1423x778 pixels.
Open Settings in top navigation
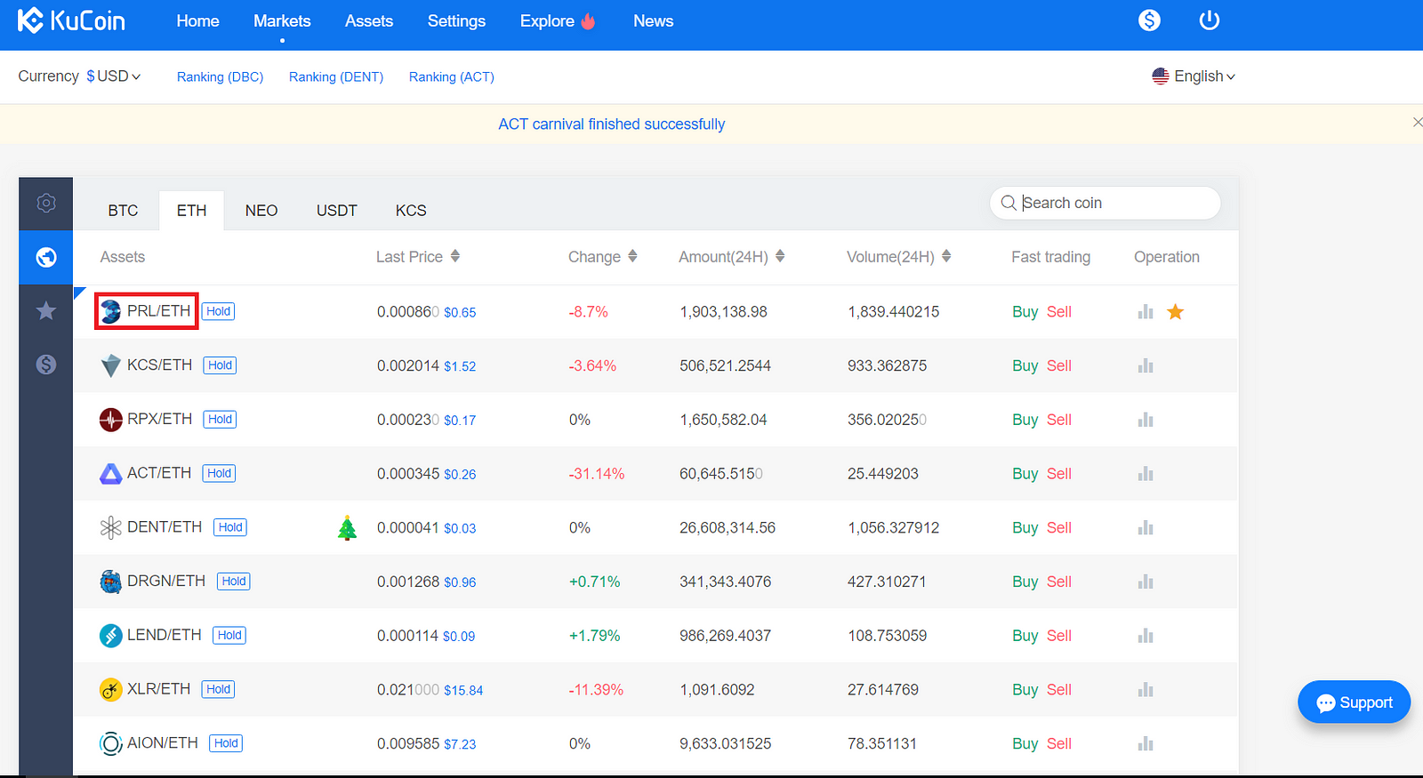tap(456, 20)
